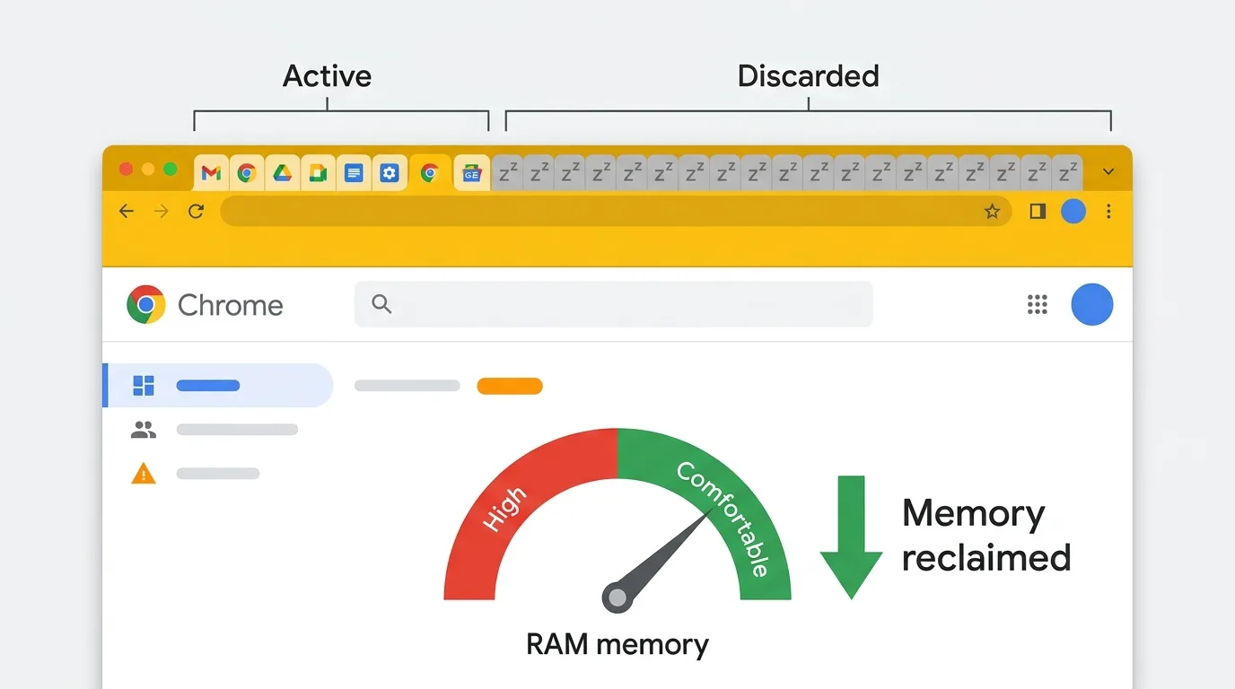1235x689 pixels.
Task: Click the Chrome logo on the page
Action: click(146, 305)
